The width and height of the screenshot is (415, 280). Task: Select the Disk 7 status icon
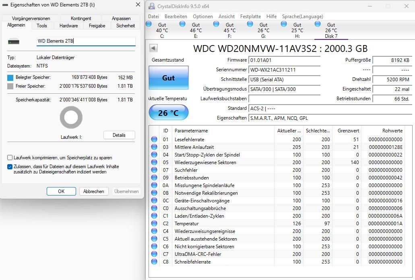tap(318, 24)
